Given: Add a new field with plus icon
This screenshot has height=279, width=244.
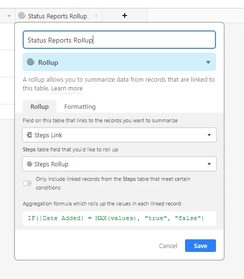Looking at the screenshot, I should pyautogui.click(x=125, y=15).
